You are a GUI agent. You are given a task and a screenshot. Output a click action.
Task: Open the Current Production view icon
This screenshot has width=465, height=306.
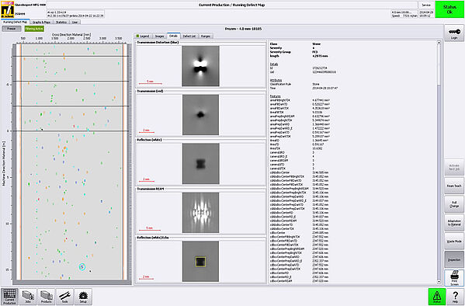[x=9, y=296]
